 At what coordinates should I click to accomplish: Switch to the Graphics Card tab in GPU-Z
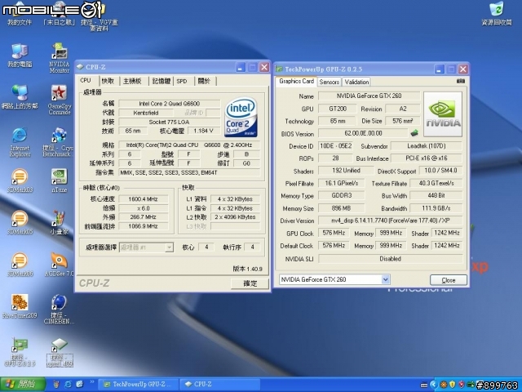[296, 81]
